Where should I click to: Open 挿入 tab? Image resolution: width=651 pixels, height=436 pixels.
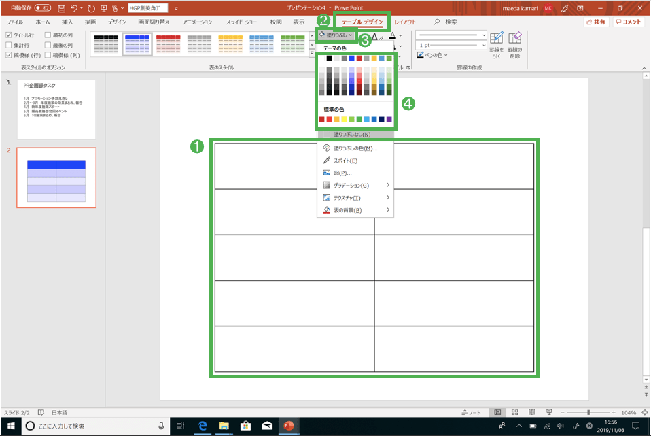tap(67, 22)
